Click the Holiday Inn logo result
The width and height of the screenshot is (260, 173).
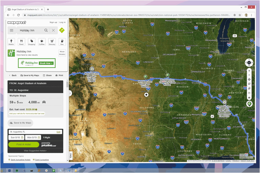coord(11,53)
